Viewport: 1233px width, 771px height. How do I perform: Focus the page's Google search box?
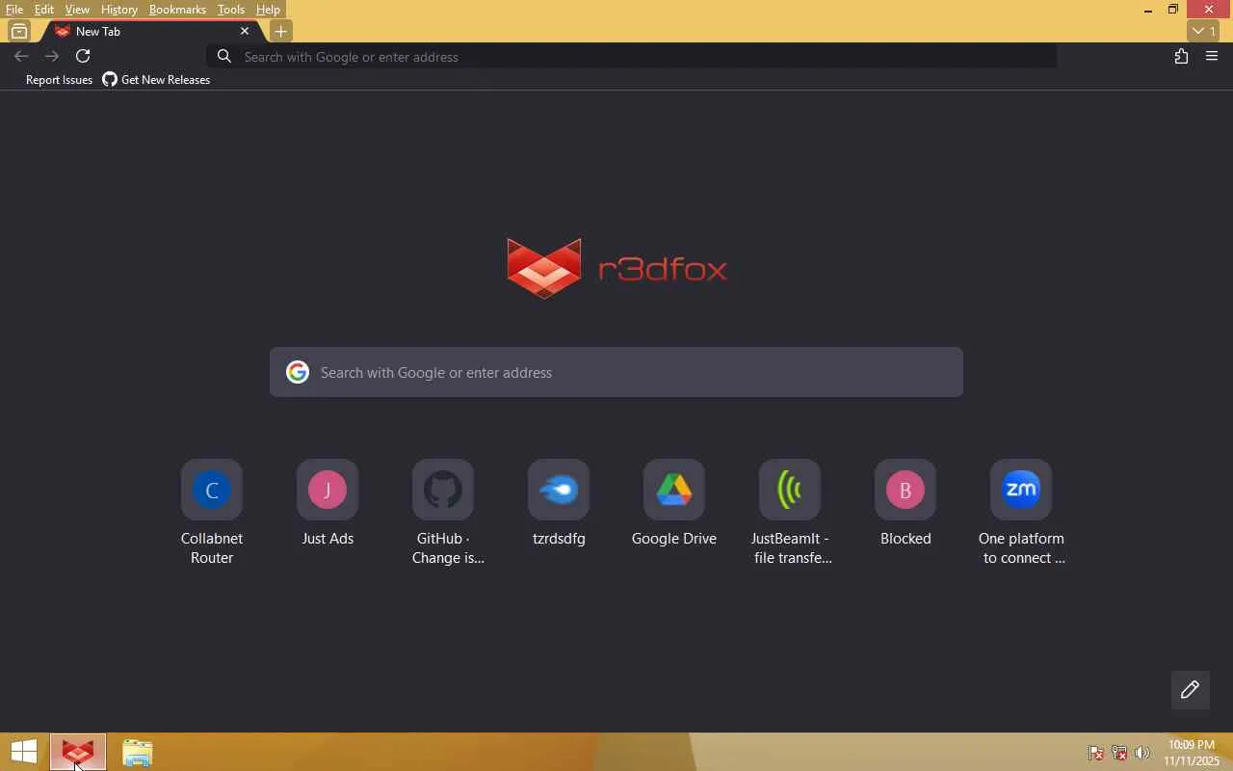tap(616, 372)
